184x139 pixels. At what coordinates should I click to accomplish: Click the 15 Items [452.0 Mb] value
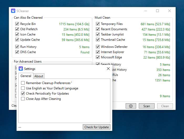point(76,35)
